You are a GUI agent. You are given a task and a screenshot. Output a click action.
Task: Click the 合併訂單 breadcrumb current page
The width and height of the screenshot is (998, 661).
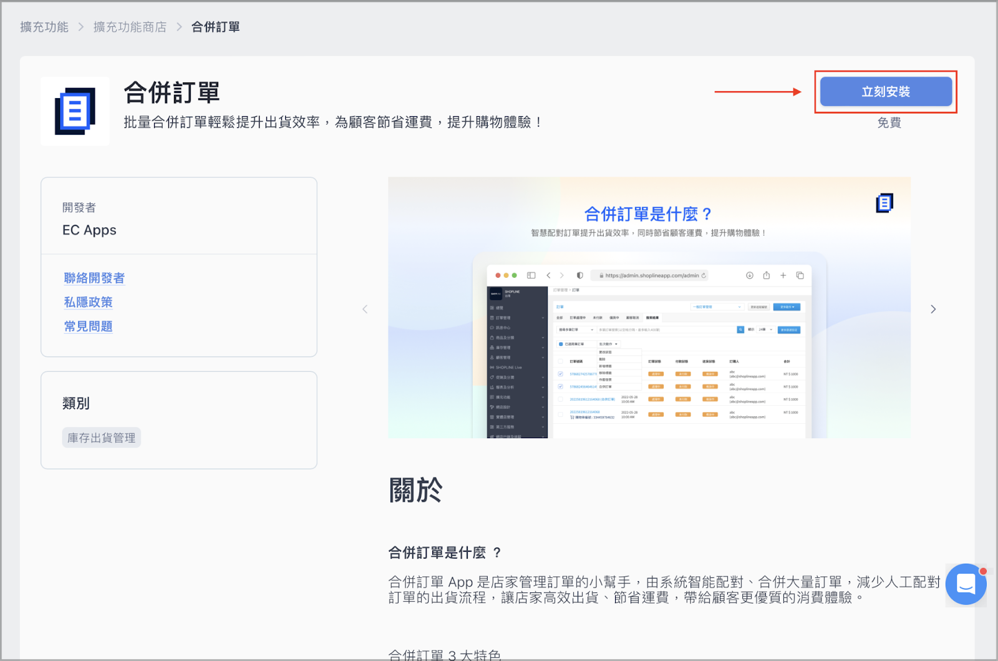tap(216, 27)
